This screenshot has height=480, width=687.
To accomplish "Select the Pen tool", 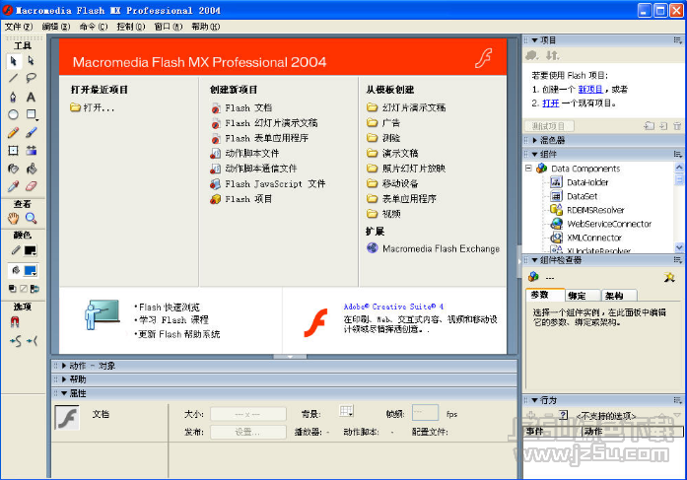I will click(x=13, y=97).
